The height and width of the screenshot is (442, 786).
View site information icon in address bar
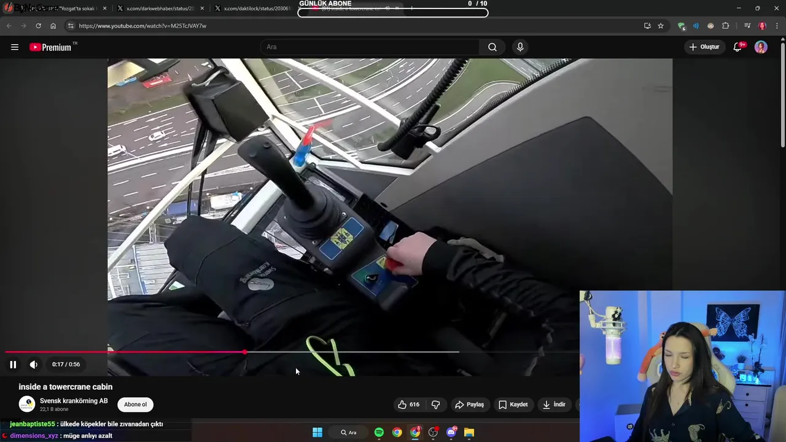click(x=71, y=26)
